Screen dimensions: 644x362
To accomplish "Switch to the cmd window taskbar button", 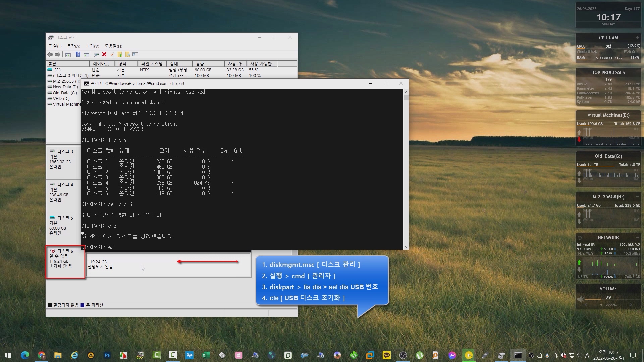I will (518, 355).
